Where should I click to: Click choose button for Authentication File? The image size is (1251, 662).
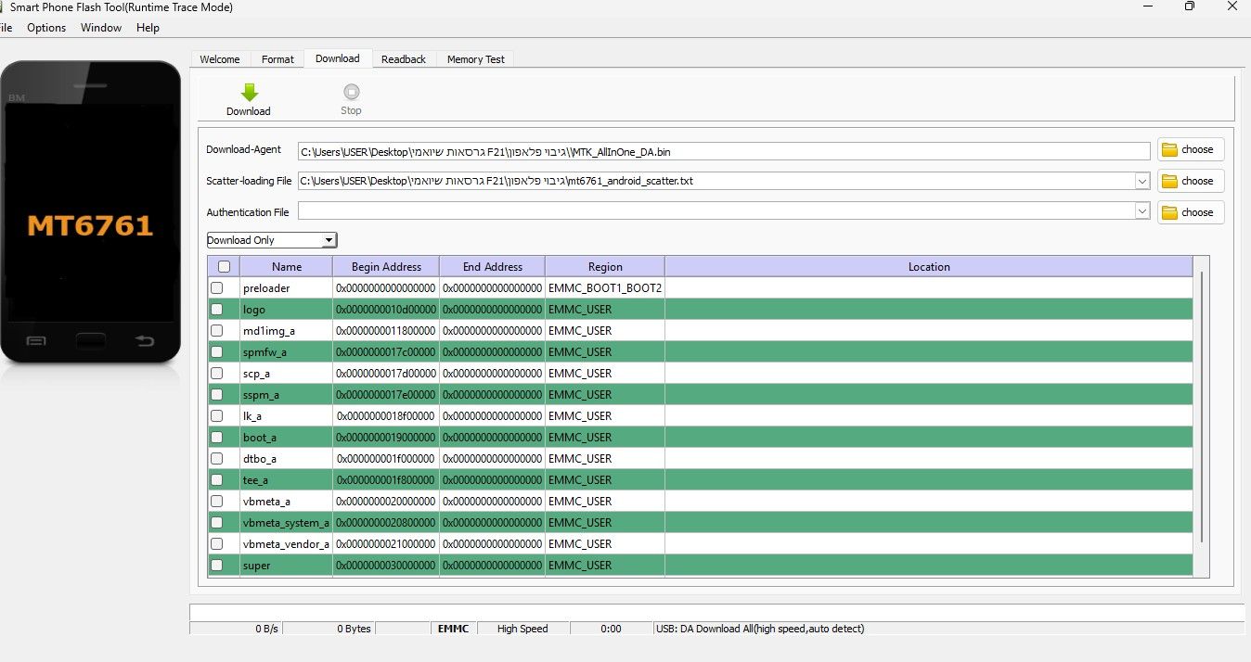[1191, 212]
